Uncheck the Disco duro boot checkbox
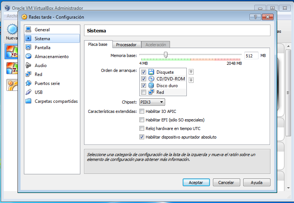The image size is (294, 203). coord(143,86)
